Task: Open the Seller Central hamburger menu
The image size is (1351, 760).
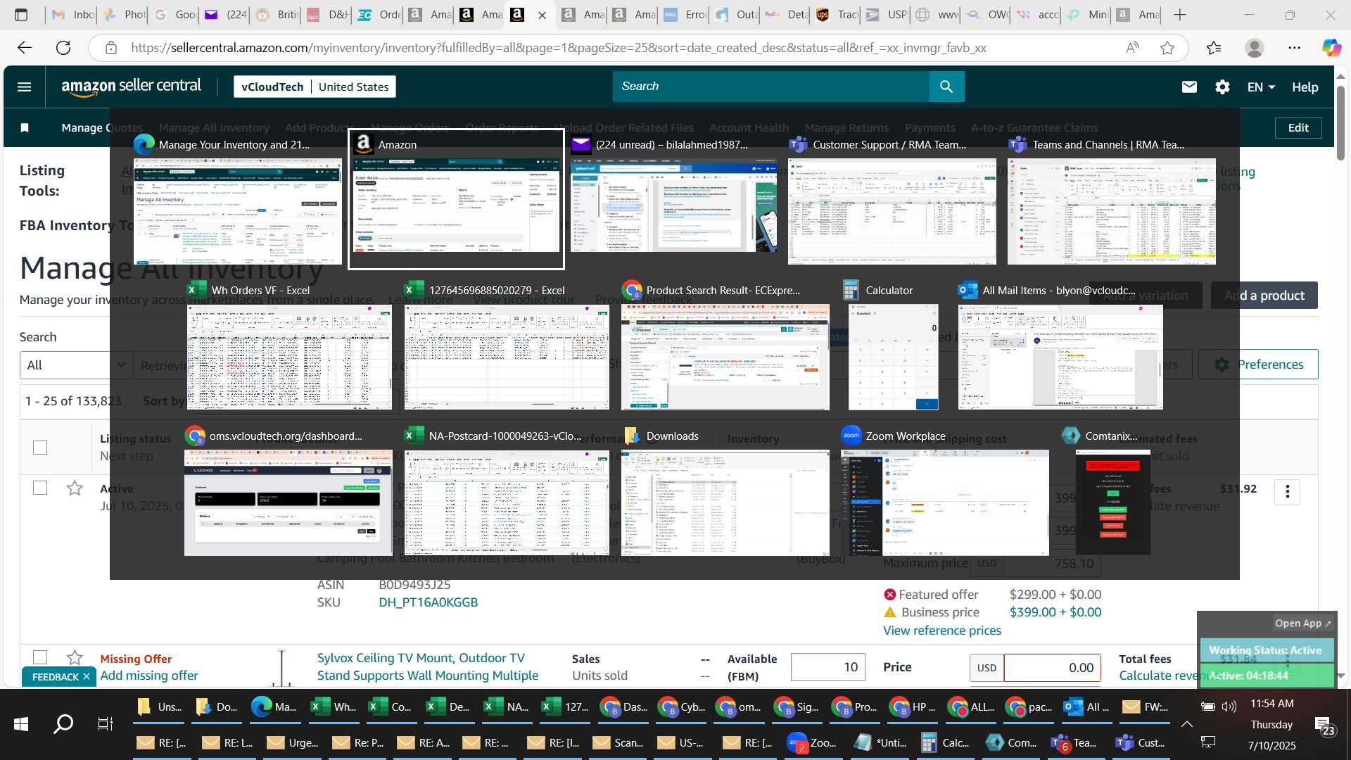Action: pyautogui.click(x=24, y=87)
